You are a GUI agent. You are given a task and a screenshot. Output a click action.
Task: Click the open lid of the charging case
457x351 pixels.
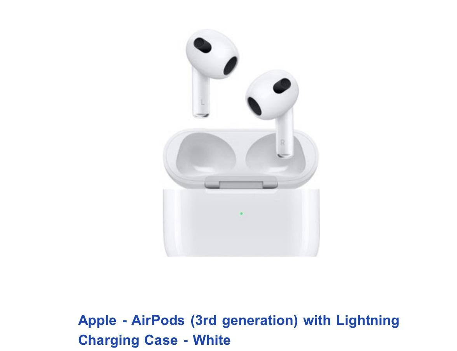pyautogui.click(x=241, y=157)
